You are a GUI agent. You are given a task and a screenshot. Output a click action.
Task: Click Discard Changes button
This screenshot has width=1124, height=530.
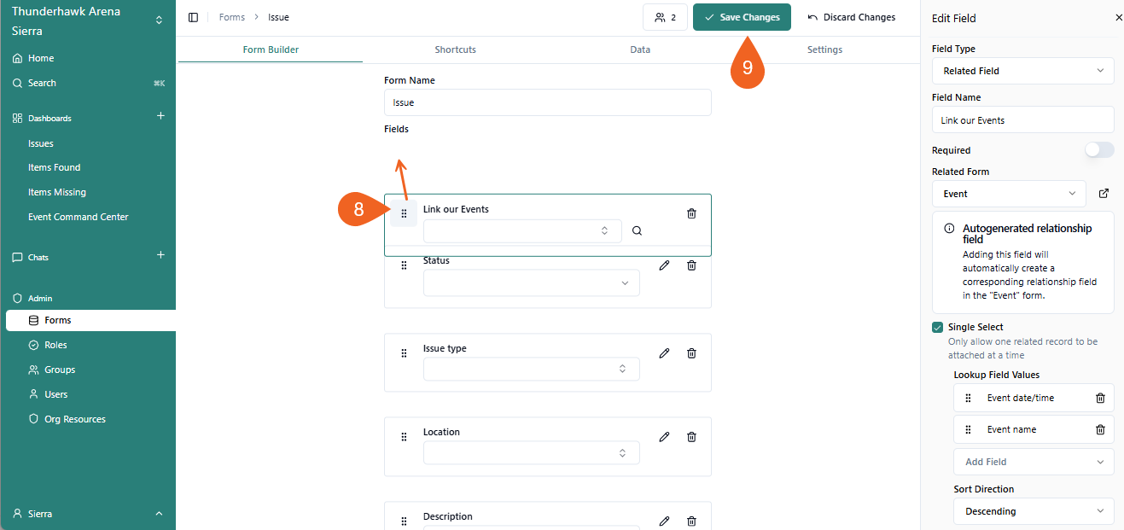click(x=851, y=17)
